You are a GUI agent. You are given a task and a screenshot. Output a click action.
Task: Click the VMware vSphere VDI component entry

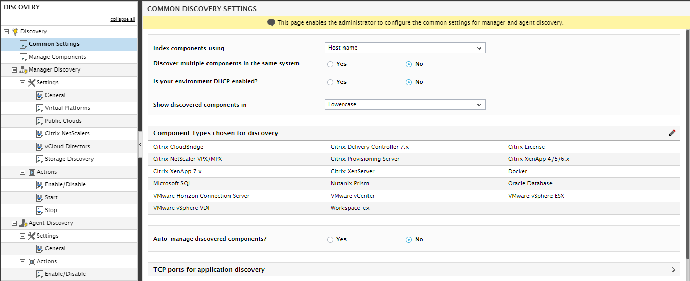point(181,208)
